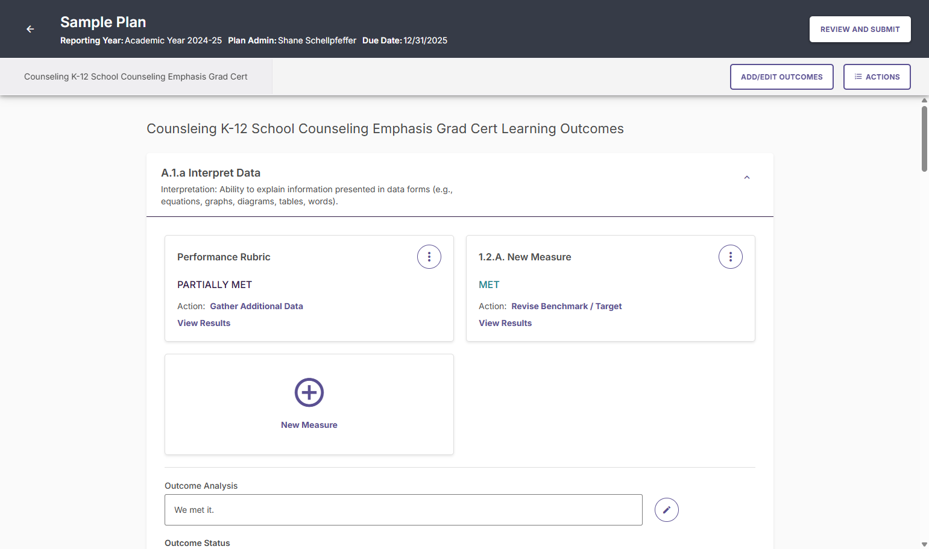Screen dimensions: 929x549
Task: Click the New Measure label
Action: click(309, 425)
